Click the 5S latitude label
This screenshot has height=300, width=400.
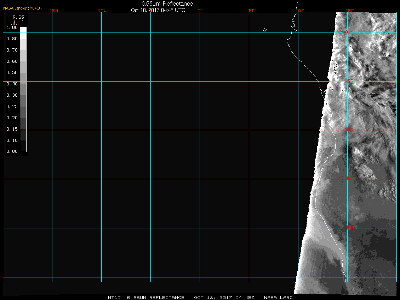tap(350, 81)
